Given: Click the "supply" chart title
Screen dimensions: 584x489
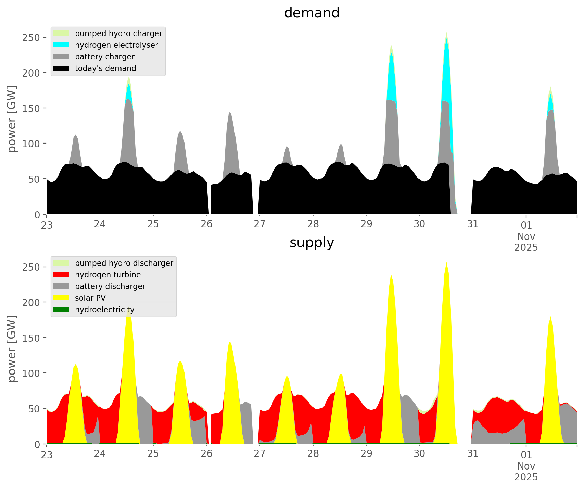Looking at the screenshot, I should (x=312, y=243).
